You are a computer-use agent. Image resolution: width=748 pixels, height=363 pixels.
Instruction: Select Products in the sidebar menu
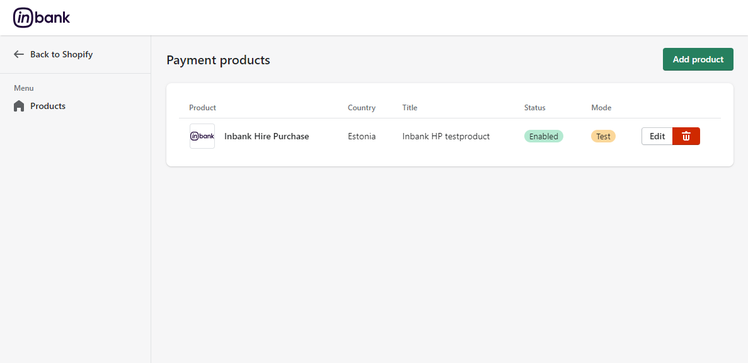pyautogui.click(x=48, y=106)
